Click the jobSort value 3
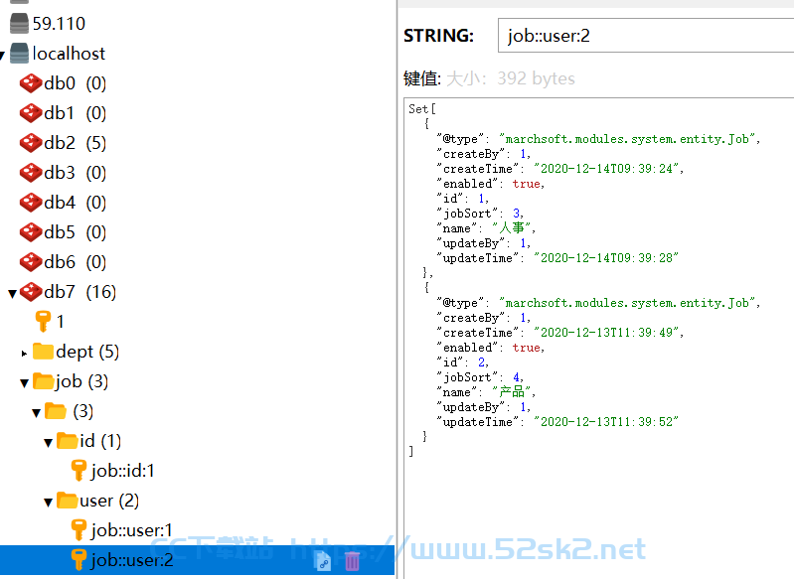This screenshot has width=794, height=579. [516, 214]
